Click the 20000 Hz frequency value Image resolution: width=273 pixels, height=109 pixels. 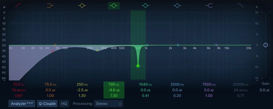pos(240,85)
